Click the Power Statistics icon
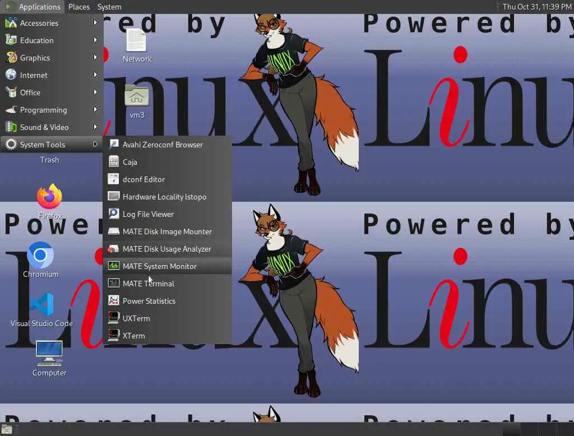Screen dimensions: 574x436 click(113, 300)
